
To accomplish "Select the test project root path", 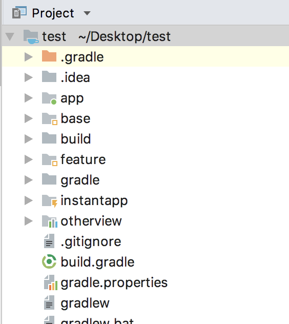I will (125, 36).
